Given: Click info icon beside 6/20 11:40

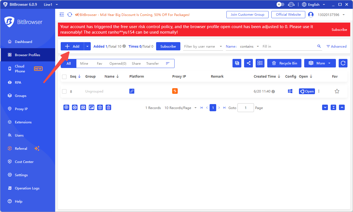Looking at the screenshot, I should [x=273, y=91].
